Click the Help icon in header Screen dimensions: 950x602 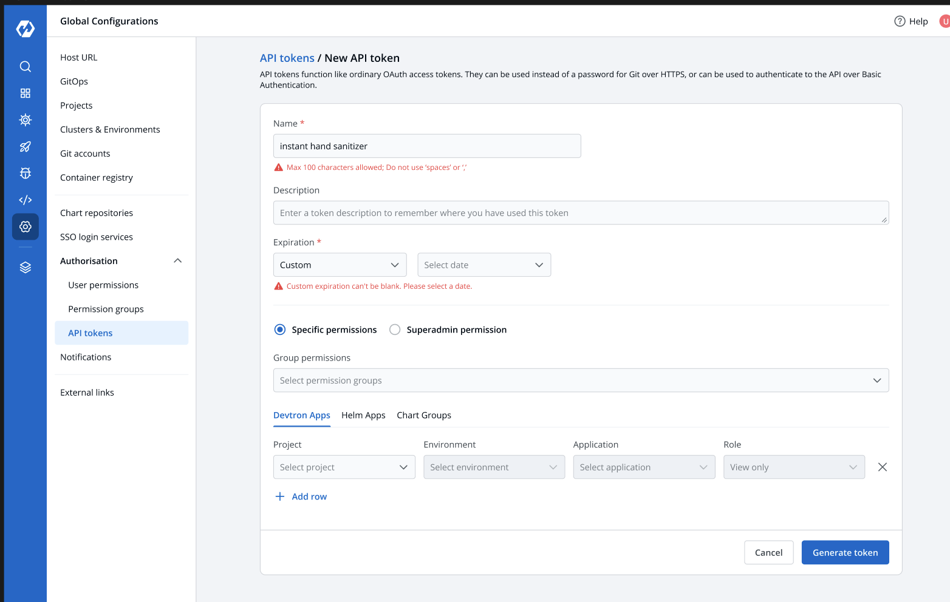(x=900, y=21)
